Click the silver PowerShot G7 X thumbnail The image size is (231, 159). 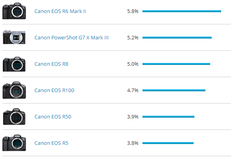(14, 37)
